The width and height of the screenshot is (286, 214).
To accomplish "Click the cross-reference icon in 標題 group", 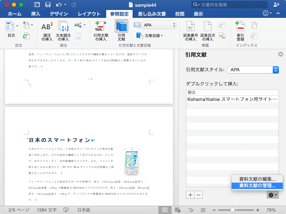I will (222, 36).
